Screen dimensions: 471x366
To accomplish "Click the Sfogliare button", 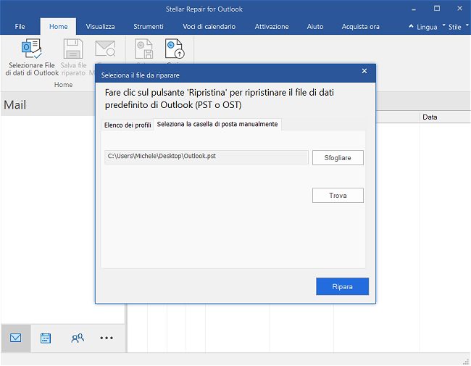I will (x=338, y=158).
